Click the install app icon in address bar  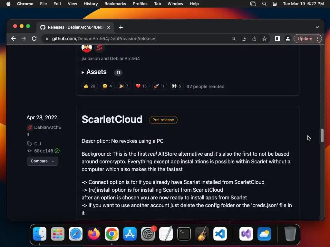244,39
